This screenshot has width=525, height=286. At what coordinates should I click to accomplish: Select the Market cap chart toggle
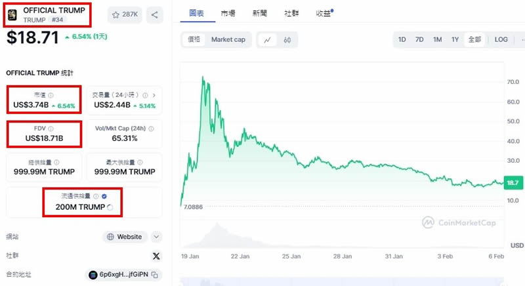tap(228, 40)
